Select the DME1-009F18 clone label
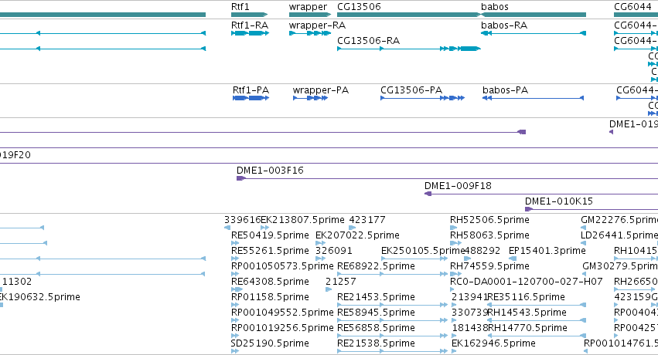This screenshot has width=658, height=355. (x=458, y=186)
